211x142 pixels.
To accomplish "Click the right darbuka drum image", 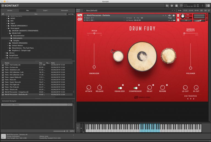I will click(x=168, y=56).
